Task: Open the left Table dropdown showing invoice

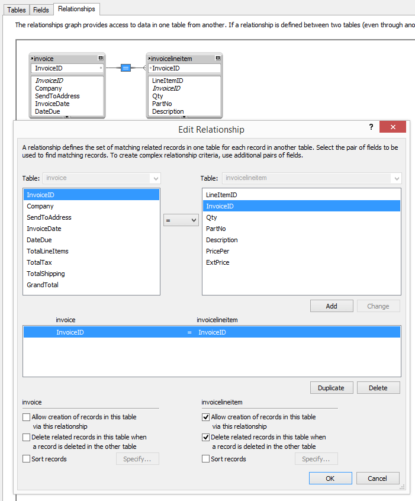Action: pos(102,178)
